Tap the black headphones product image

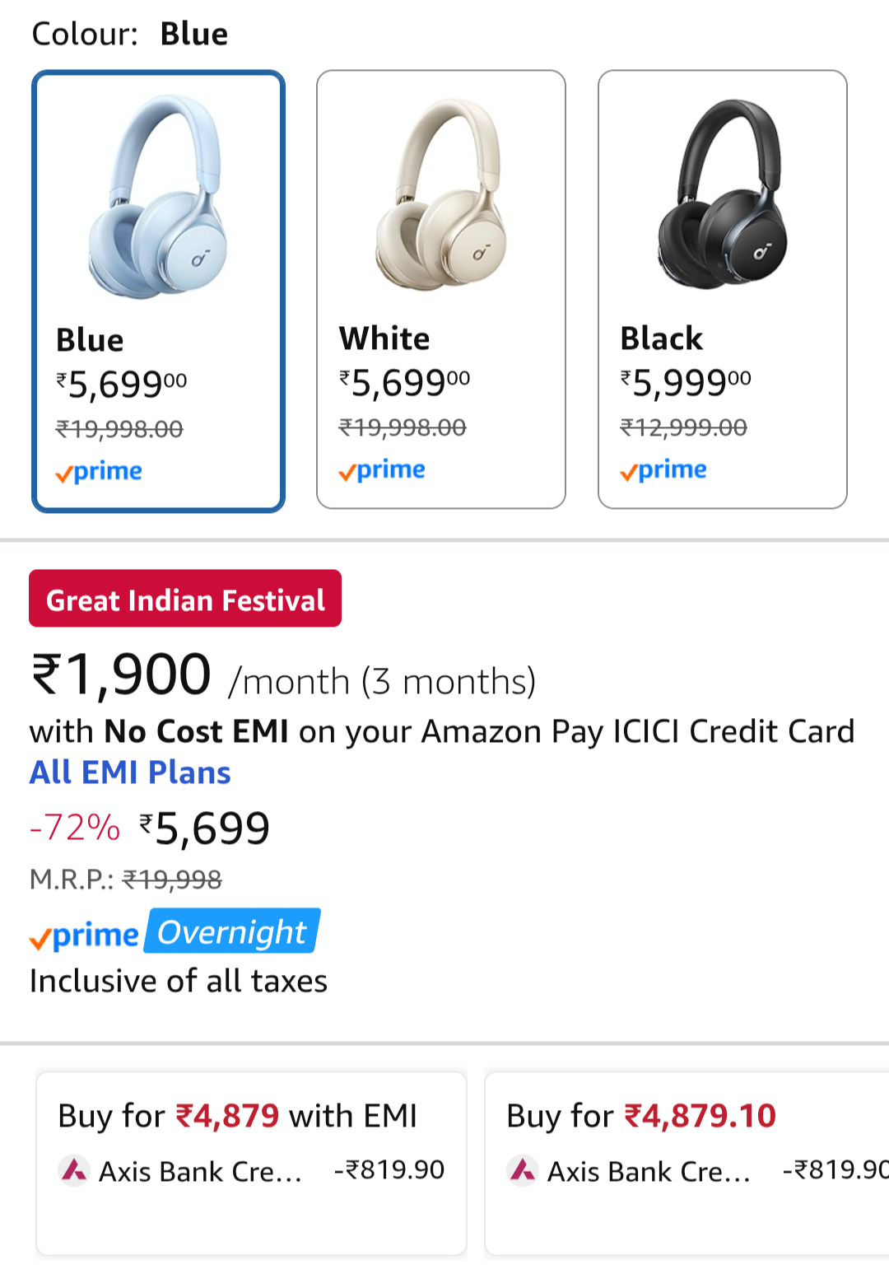point(722,194)
